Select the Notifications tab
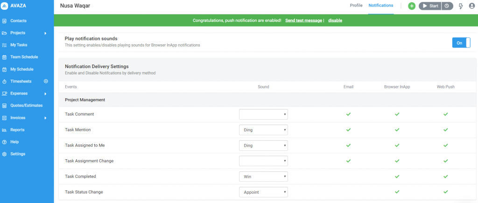The width and height of the screenshot is (478, 203). [381, 6]
